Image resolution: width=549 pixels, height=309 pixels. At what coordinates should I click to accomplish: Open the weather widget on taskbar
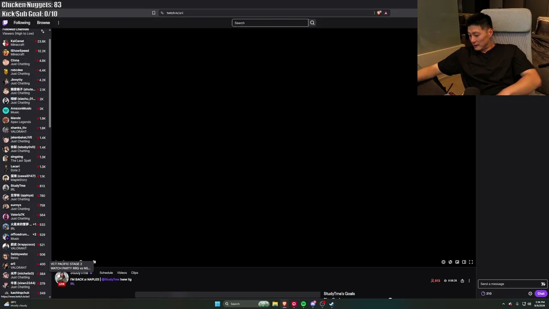[15, 304]
